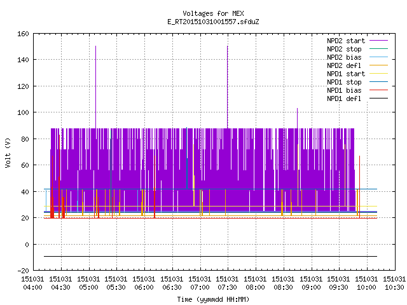The image size is (407, 305).
Task: Click the 'NPD2 bias' legend label
Action: 344,57
